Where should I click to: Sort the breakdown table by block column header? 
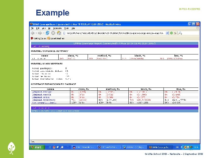pyautogui.click(x=146, y=89)
